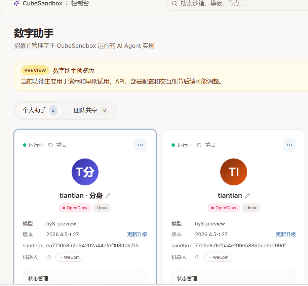The height and width of the screenshot is (286, 308).
Task: Click version 2026.4.5-t.27 on tiantian card
Action: coord(211,235)
